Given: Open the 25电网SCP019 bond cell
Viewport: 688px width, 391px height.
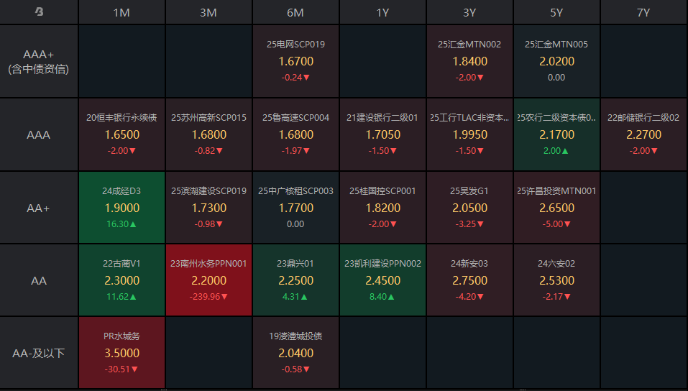Looking at the screenshot, I should [x=295, y=61].
